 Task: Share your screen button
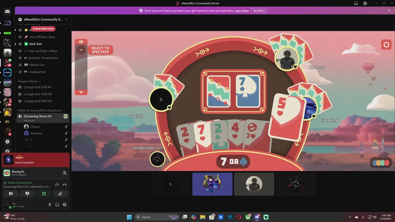pyautogui.click(x=27, y=194)
